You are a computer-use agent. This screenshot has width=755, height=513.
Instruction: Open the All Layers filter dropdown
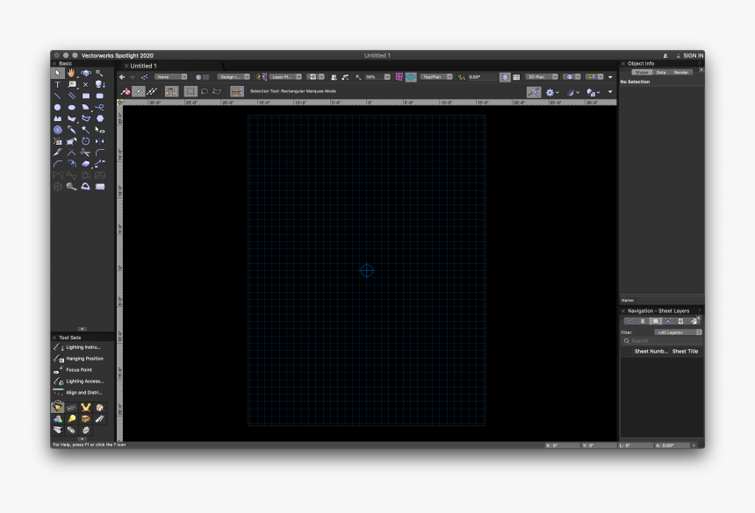pos(678,332)
